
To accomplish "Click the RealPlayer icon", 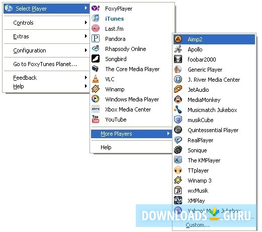I will pyautogui.click(x=178, y=140).
